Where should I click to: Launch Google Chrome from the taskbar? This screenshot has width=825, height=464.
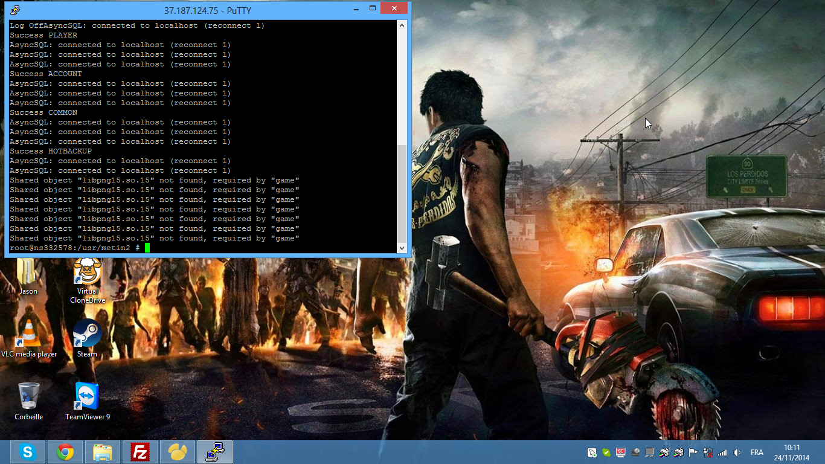tap(65, 452)
